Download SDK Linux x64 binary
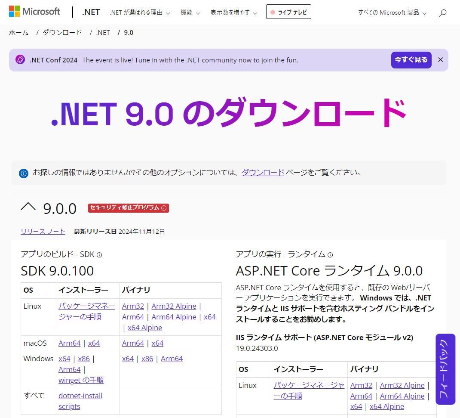This screenshot has height=418, width=460. pyautogui.click(x=210, y=317)
